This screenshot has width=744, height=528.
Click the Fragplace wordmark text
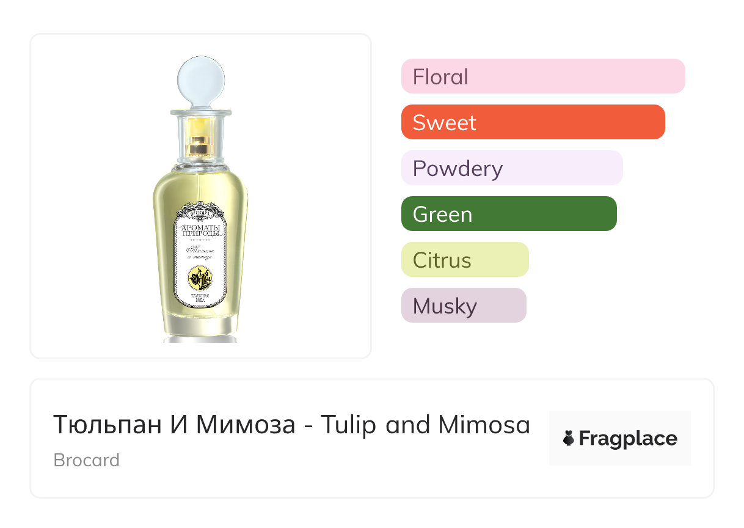click(627, 439)
